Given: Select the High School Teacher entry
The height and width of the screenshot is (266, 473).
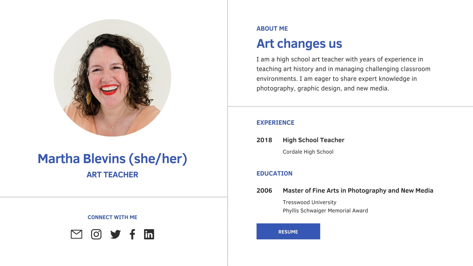Looking at the screenshot, I should tap(313, 140).
